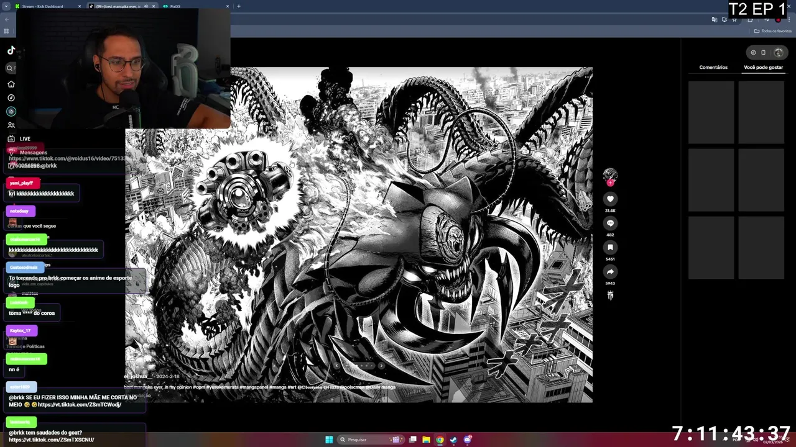Open Steam from the taskbar

point(453,440)
